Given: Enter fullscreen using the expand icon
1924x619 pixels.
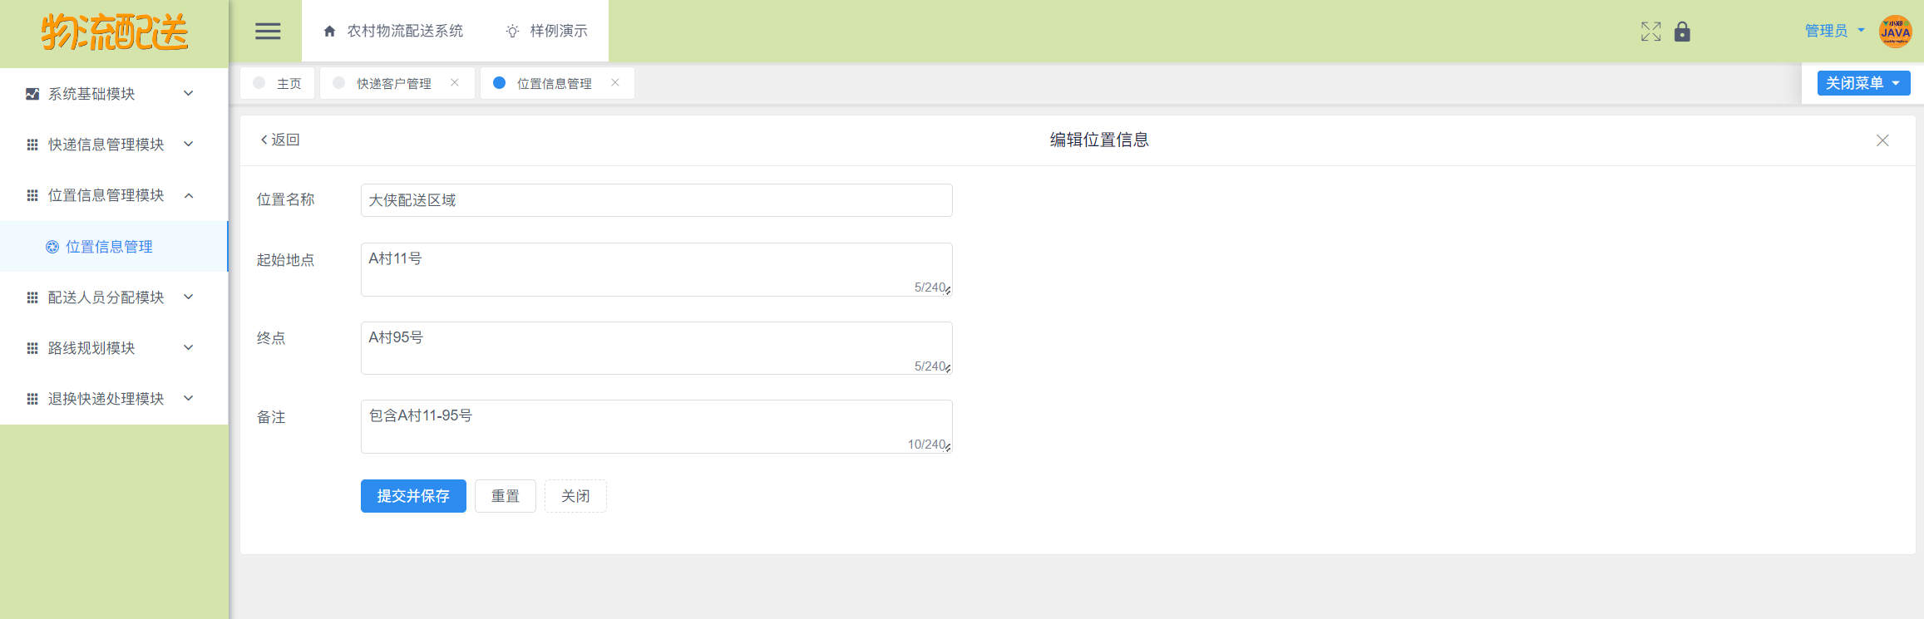Looking at the screenshot, I should point(1651,32).
